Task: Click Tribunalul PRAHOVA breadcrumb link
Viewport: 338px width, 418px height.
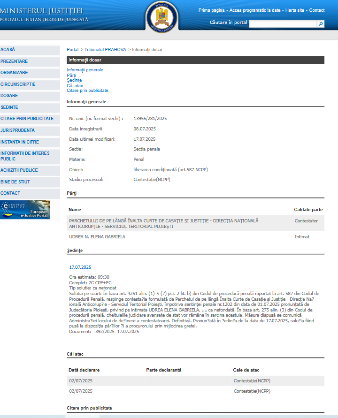Action: (105, 50)
